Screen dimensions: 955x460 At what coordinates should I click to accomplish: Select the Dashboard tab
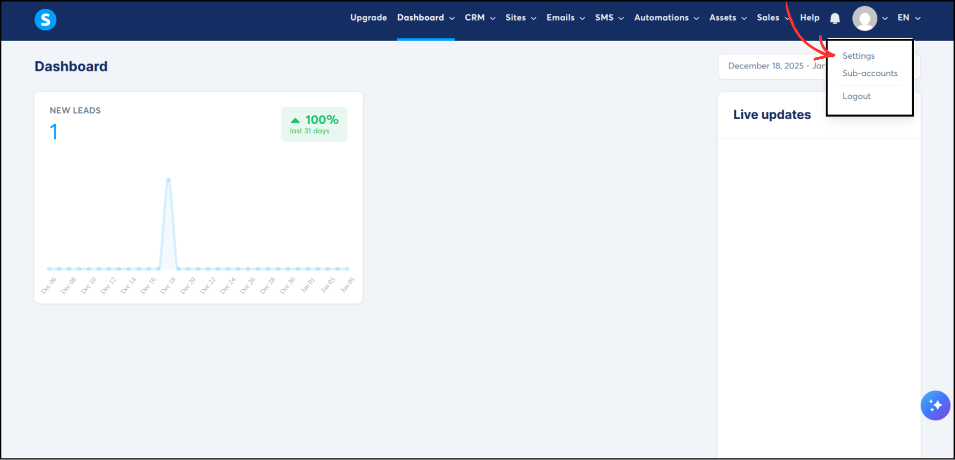pyautogui.click(x=421, y=18)
